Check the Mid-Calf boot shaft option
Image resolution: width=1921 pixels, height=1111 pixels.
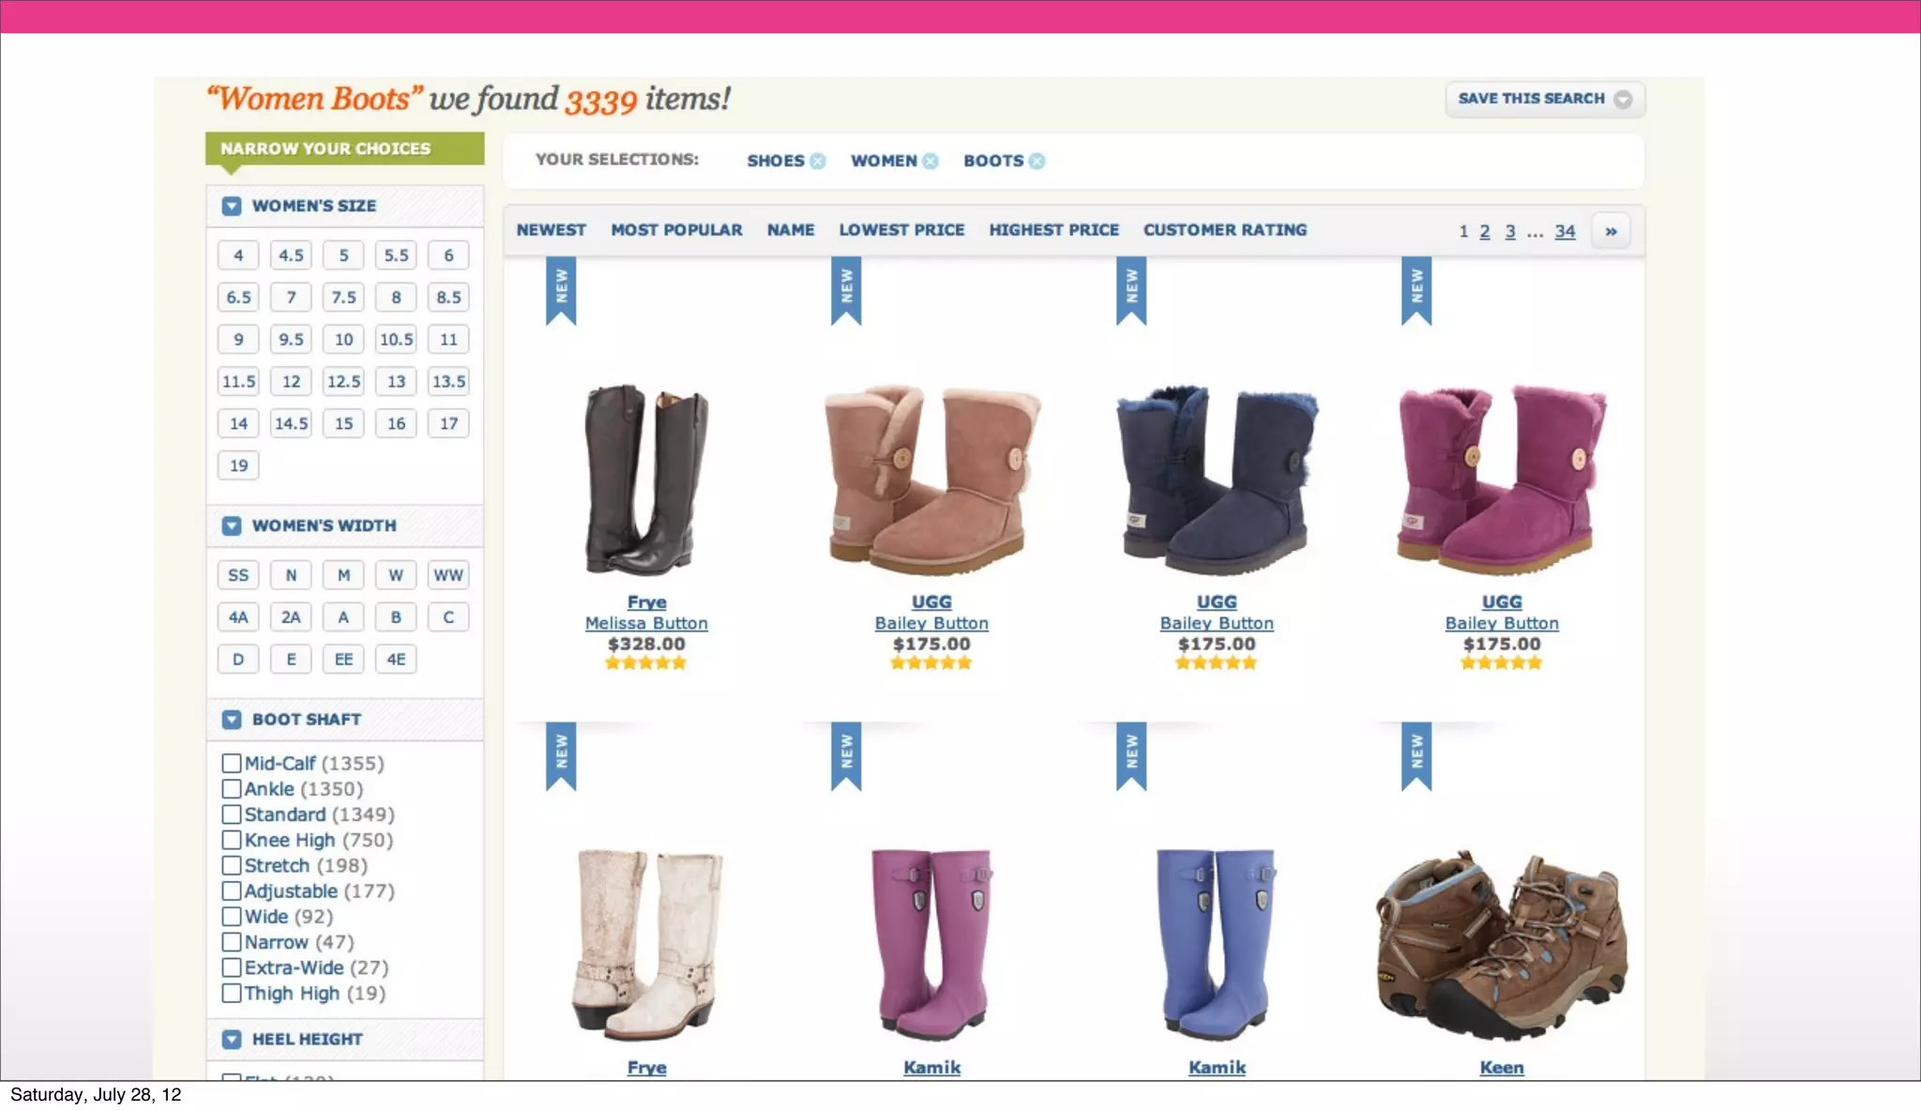232,764
